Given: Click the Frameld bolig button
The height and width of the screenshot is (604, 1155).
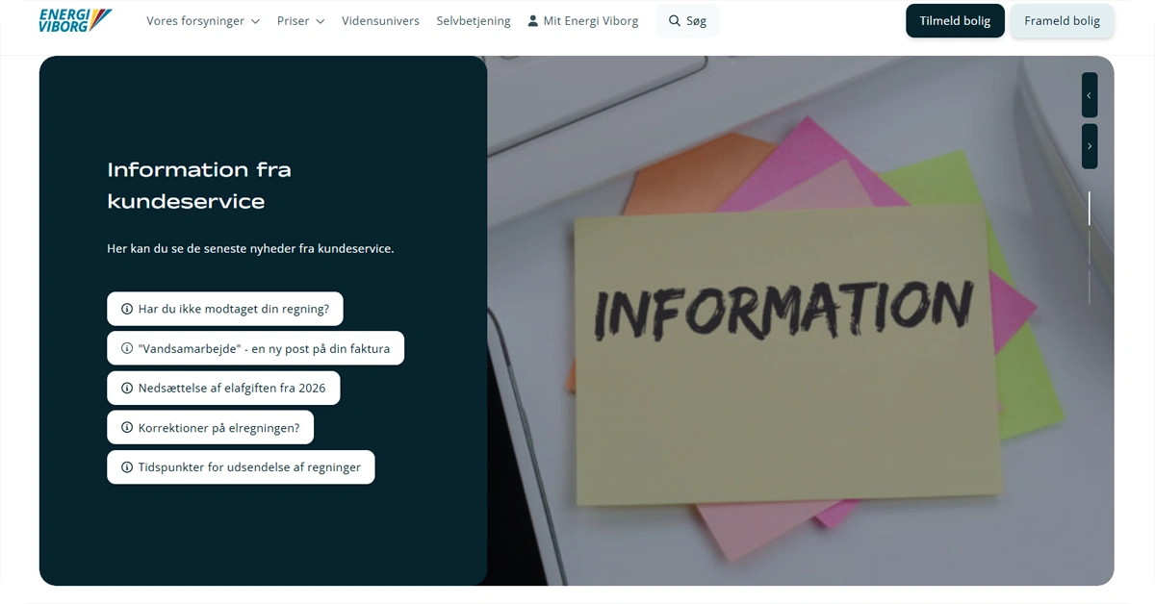Looking at the screenshot, I should tap(1062, 21).
